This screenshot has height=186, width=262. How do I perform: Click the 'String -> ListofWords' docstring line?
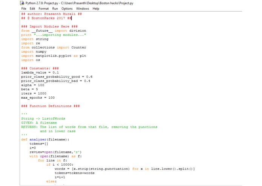tap(43, 119)
